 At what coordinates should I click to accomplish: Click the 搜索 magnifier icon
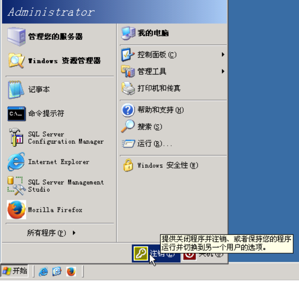tap(128, 126)
